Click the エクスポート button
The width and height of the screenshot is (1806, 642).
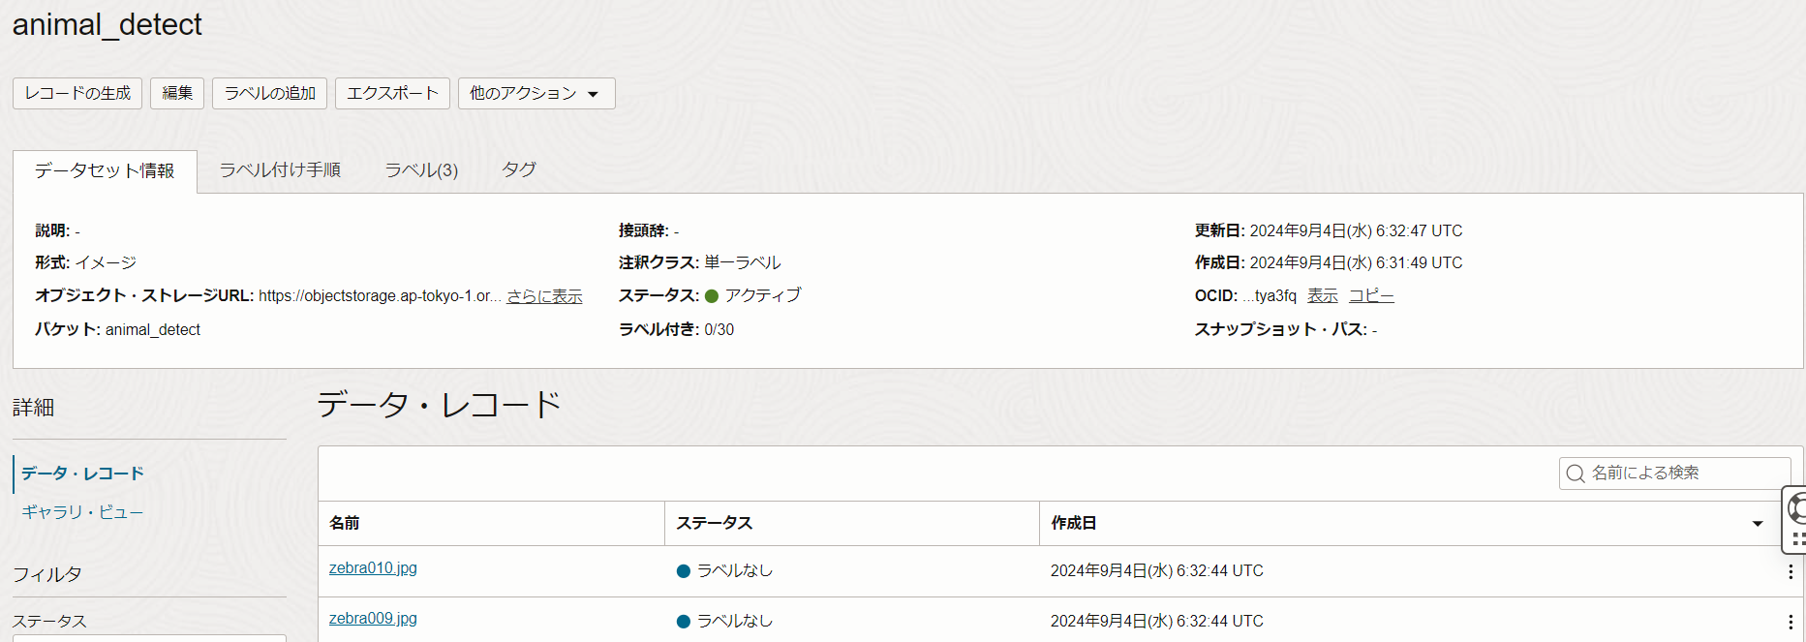click(392, 93)
